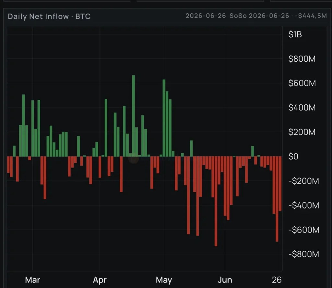Select the -$400M y-axis label
The width and height of the screenshot is (332, 288).
tap(303, 205)
